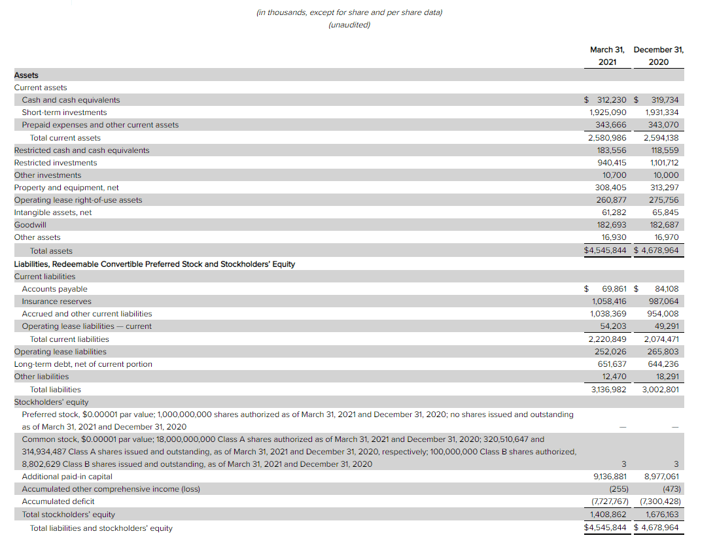Viewport: 715px width, 542px height.
Task: Click the Short-term investments label
Action: click(64, 112)
